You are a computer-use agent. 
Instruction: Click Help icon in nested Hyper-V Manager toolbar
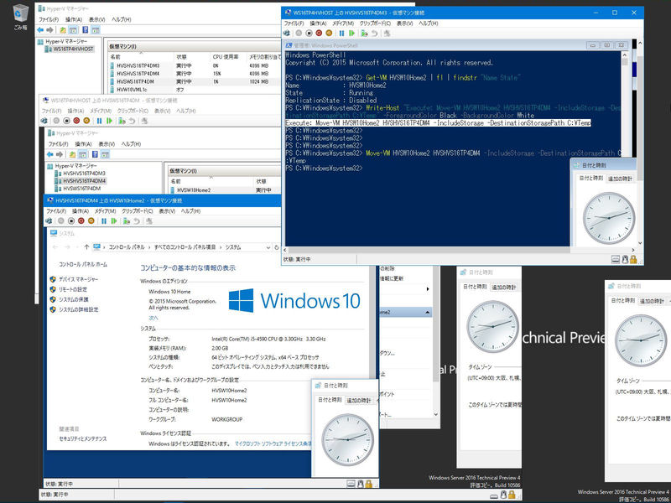pyautogui.click(x=95, y=154)
